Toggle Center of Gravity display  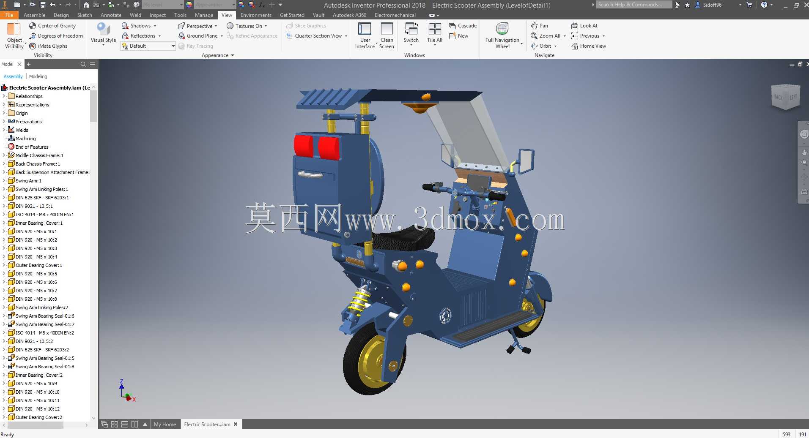(52, 26)
